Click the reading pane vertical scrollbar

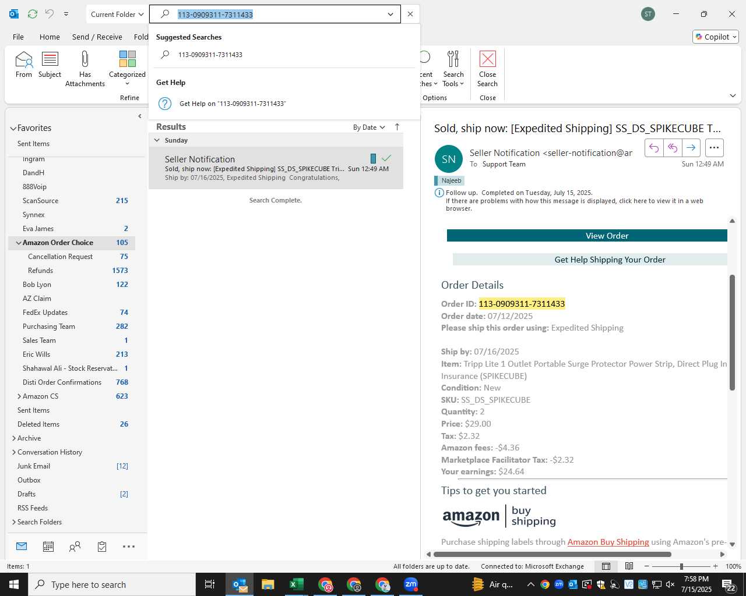click(732, 332)
